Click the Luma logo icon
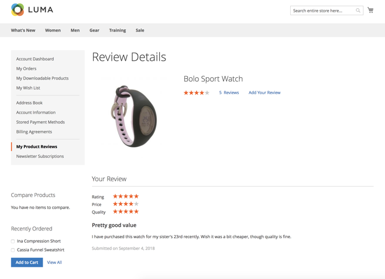This screenshot has width=385, height=279. point(18,10)
